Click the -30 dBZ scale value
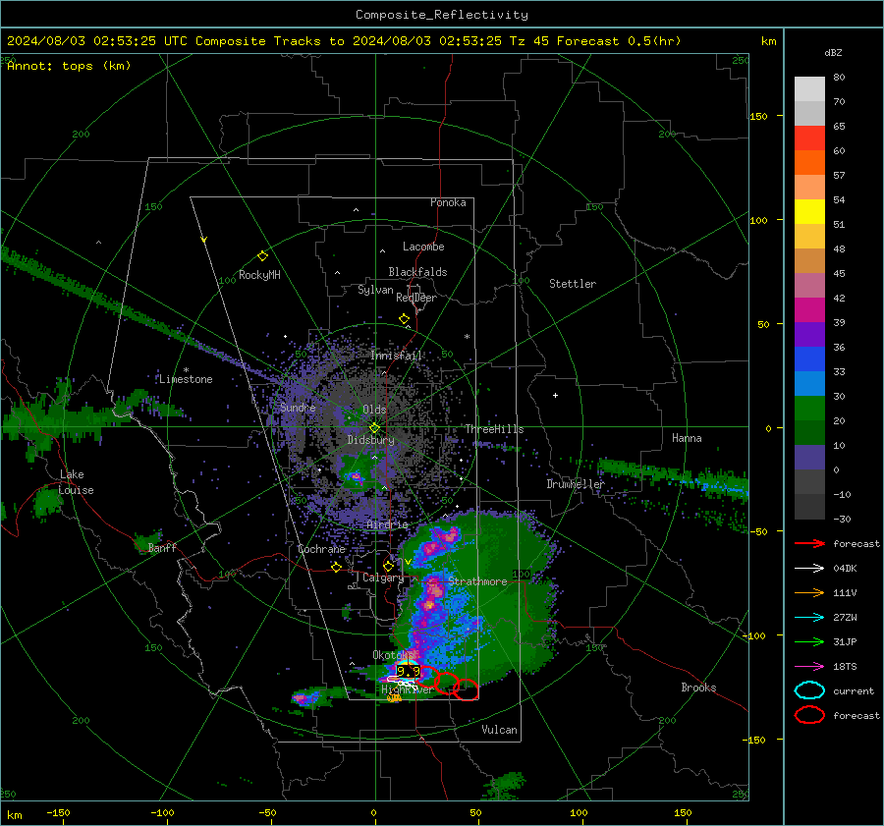The width and height of the screenshot is (884, 826). [843, 519]
